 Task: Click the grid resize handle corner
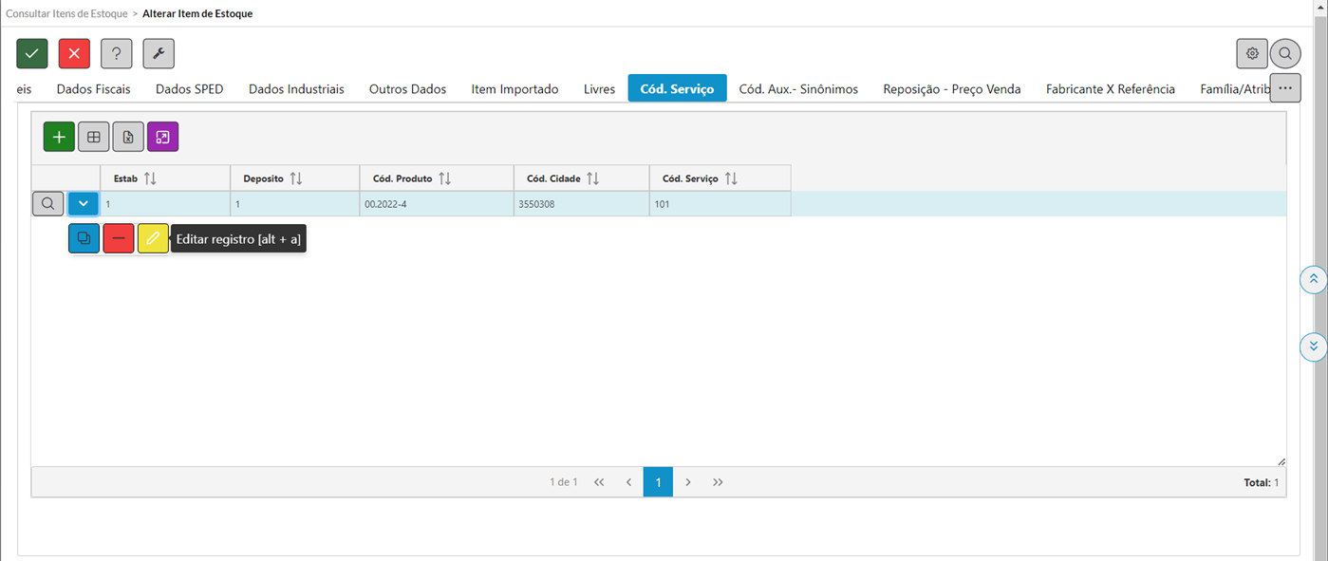1281,461
